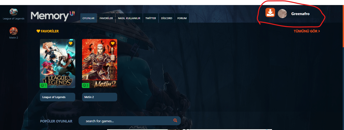This screenshot has height=130, width=344.
Task: Click green smiley badge on League of Legends
Action: [x=43, y=85]
